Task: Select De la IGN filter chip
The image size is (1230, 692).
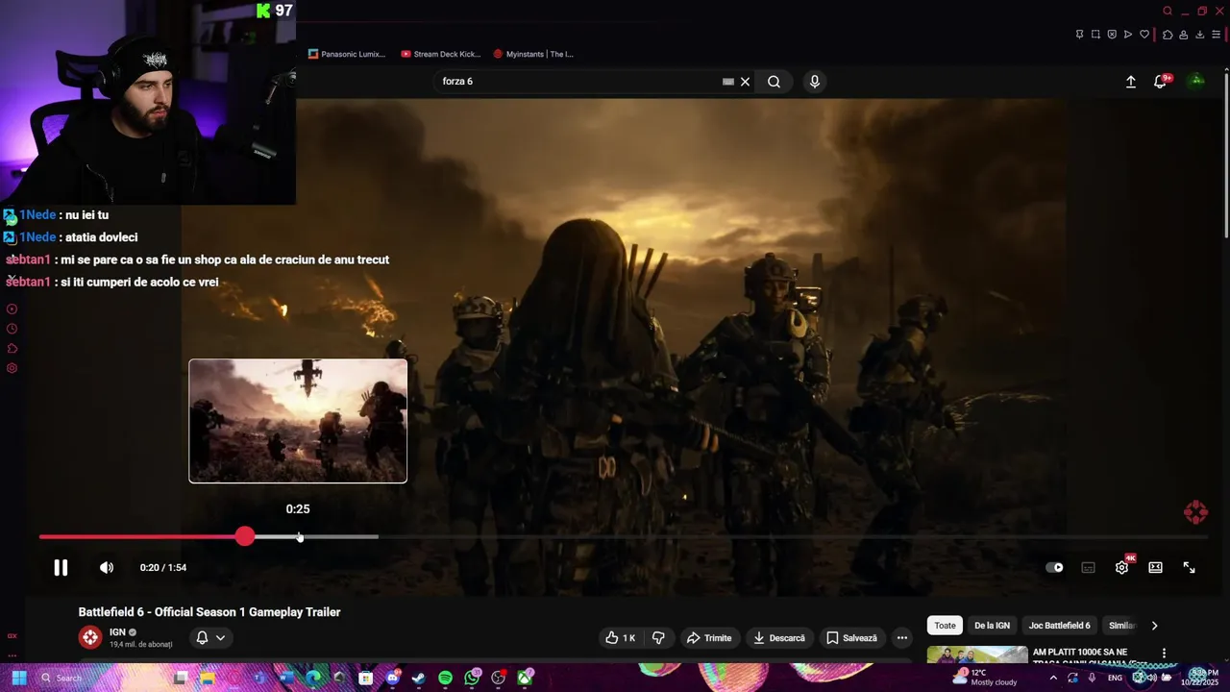Action: point(993,626)
